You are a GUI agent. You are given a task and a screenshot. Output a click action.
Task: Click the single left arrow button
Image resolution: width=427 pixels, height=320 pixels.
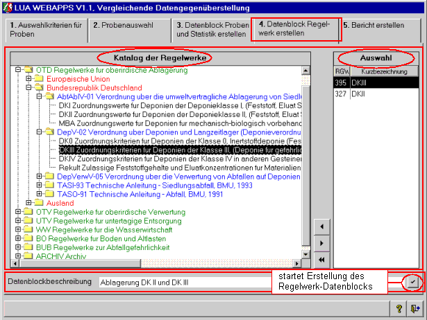tap(321, 226)
